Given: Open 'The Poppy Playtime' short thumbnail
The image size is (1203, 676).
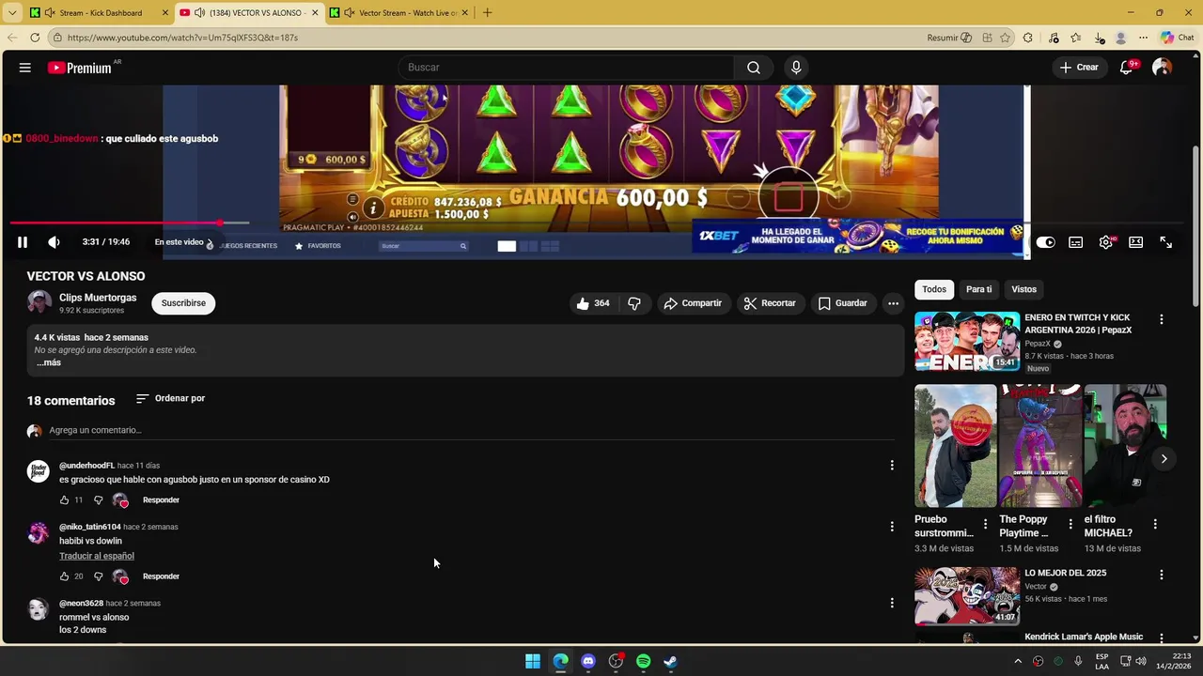Looking at the screenshot, I should click(x=1040, y=446).
